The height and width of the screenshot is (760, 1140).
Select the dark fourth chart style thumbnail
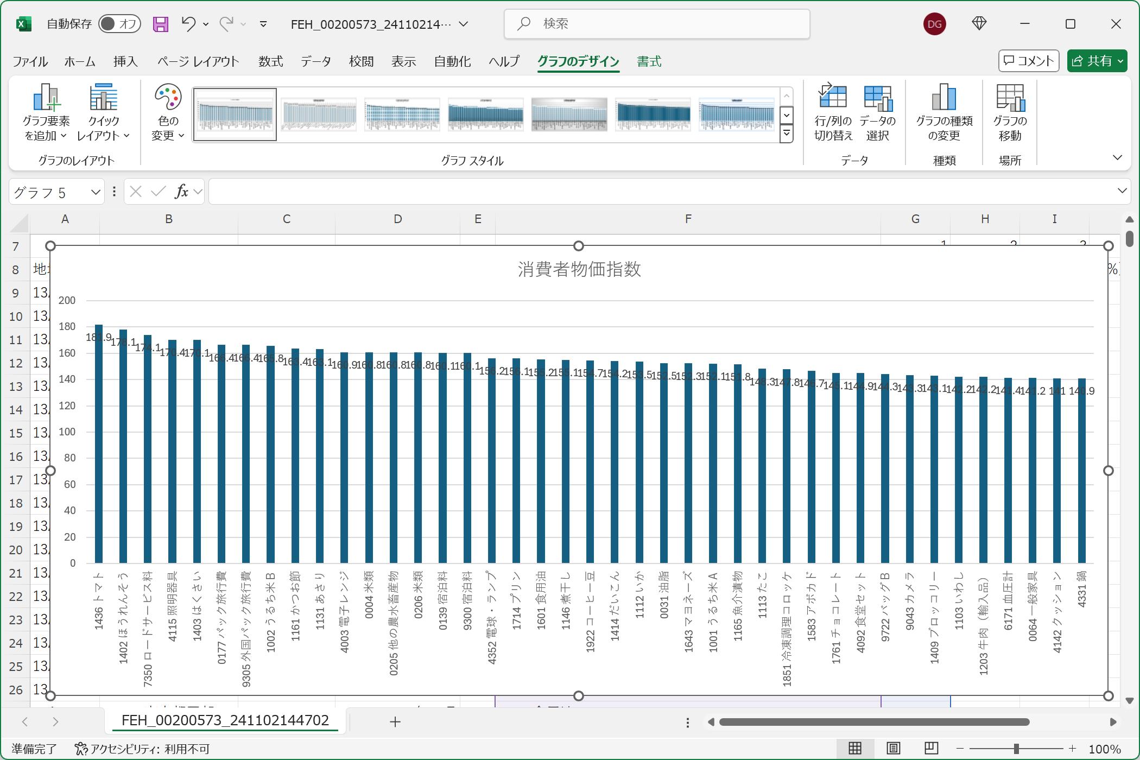click(x=486, y=115)
